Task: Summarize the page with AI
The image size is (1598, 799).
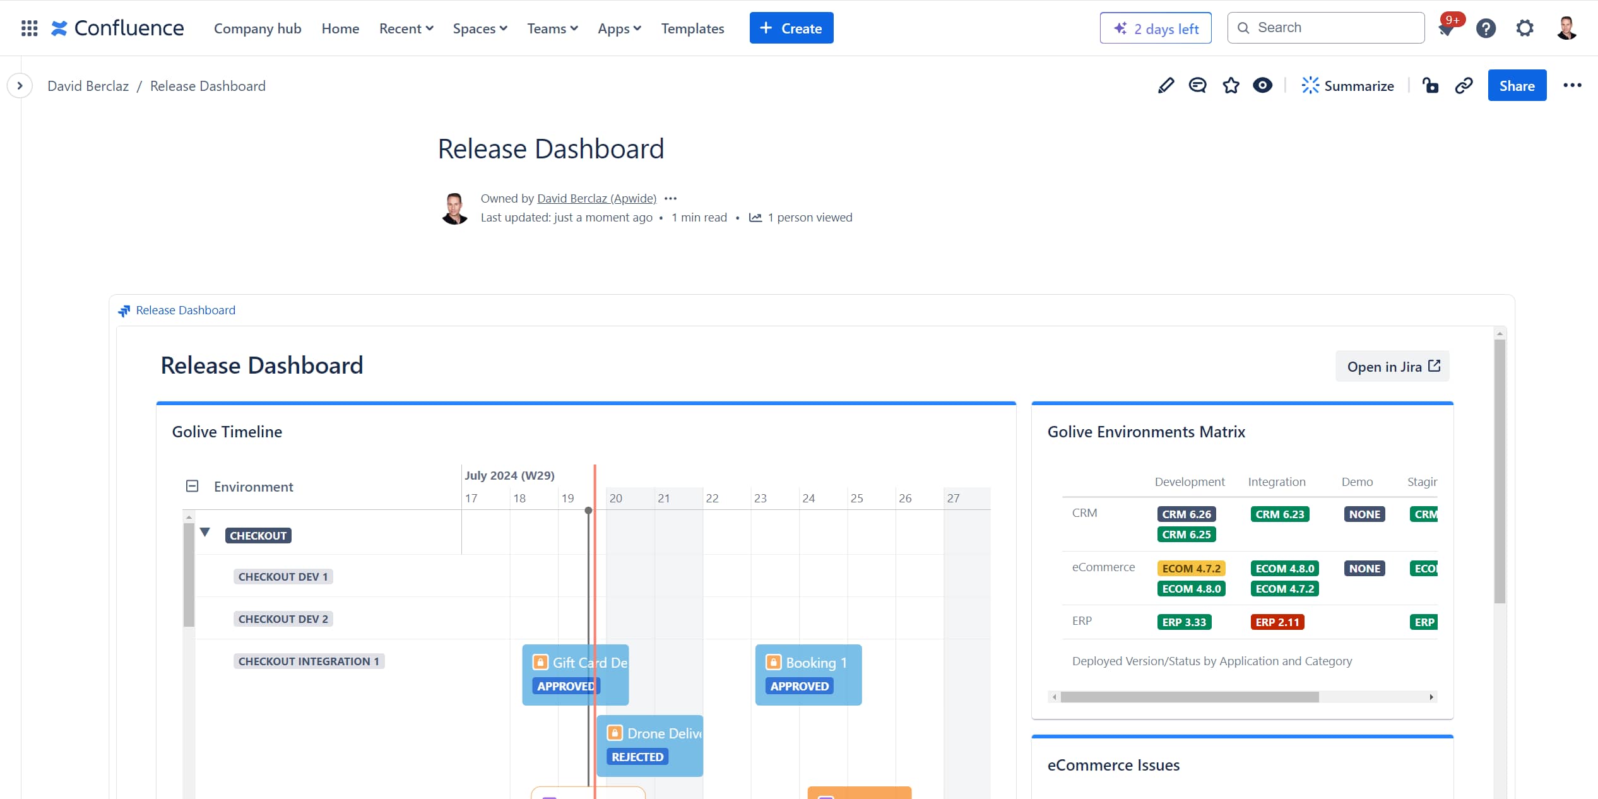Action: coord(1348,85)
